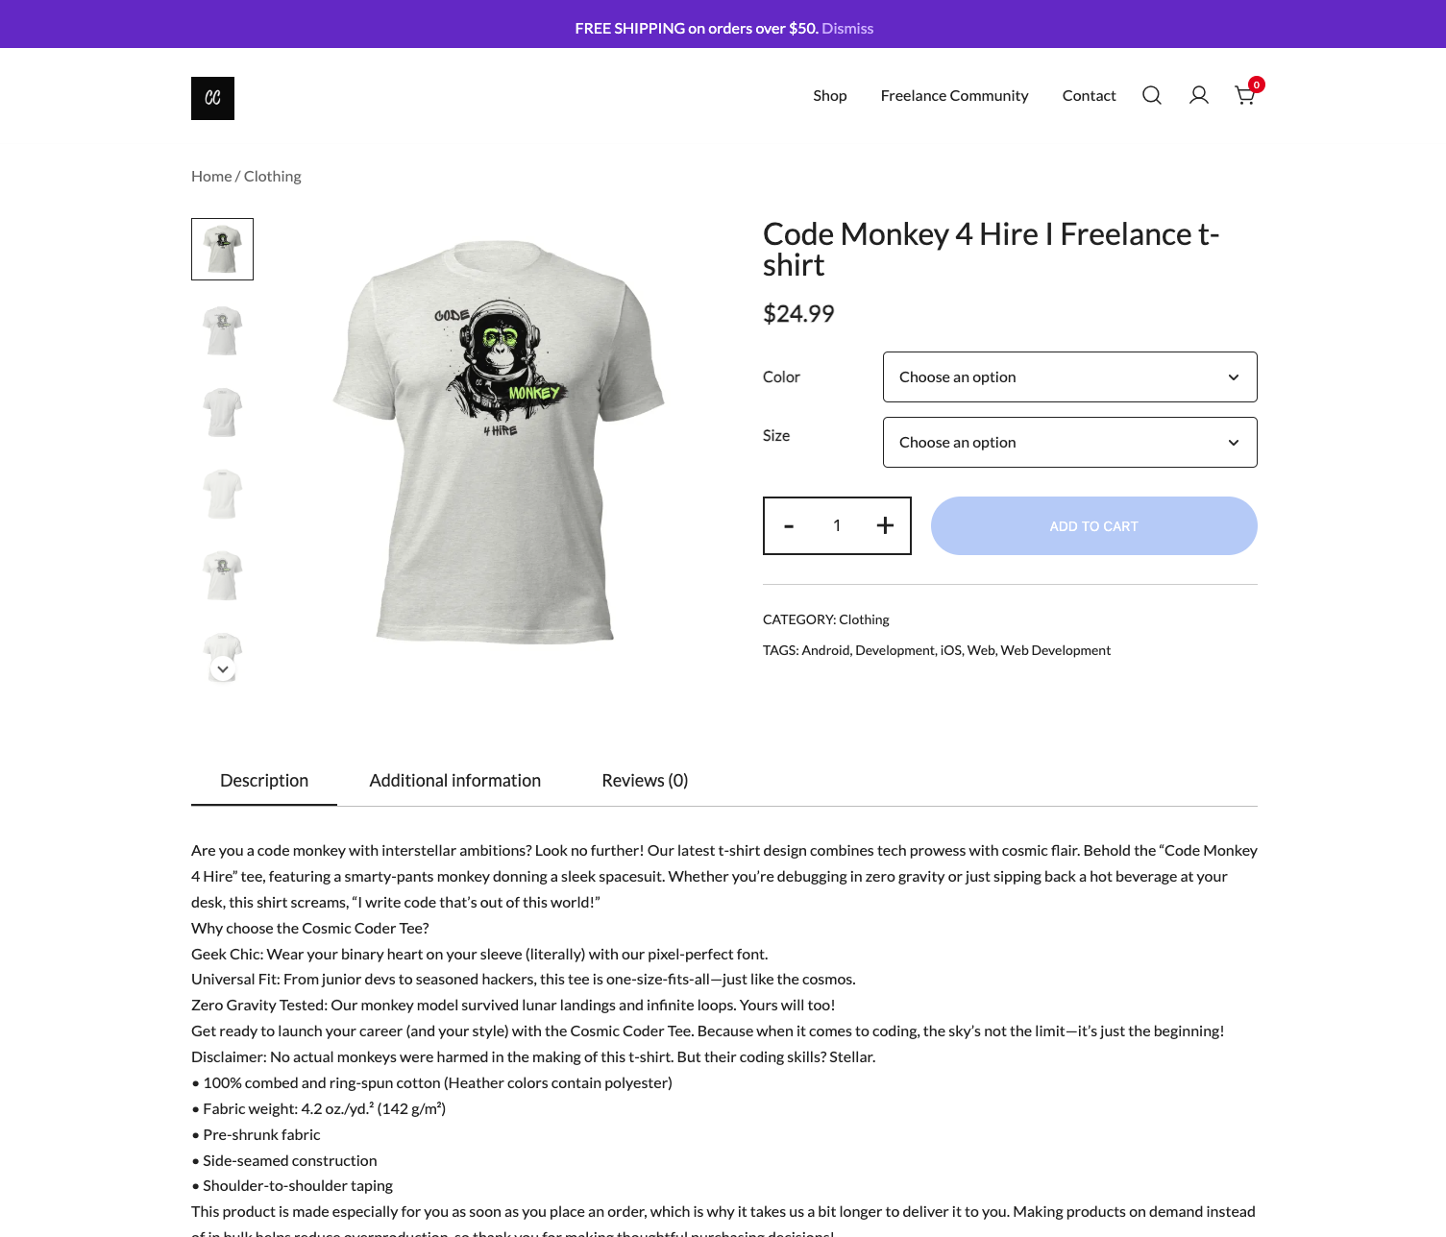The height and width of the screenshot is (1237, 1446).
Task: Expand the Size dropdown
Action: pyautogui.click(x=1069, y=442)
